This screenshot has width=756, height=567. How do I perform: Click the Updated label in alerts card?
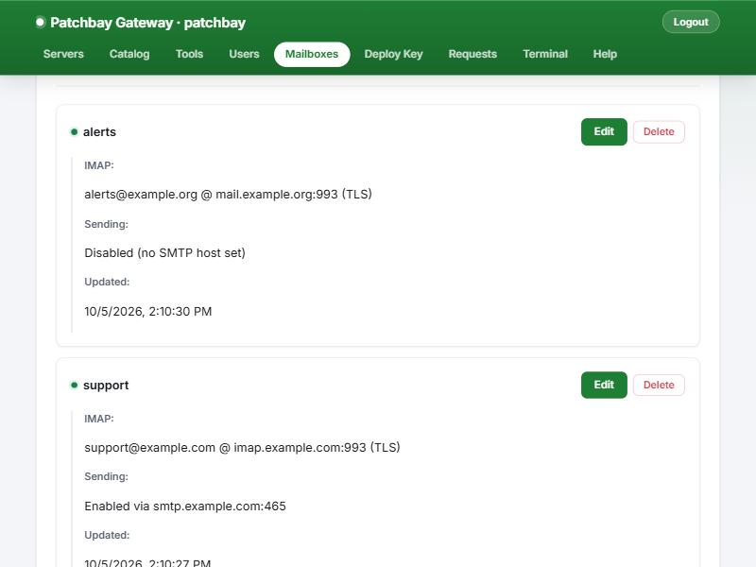click(107, 282)
